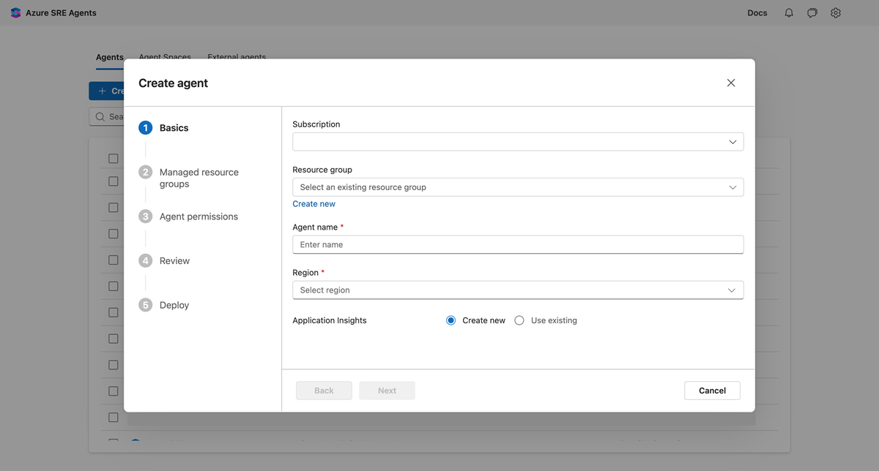Click the Create new resource group link

coord(314,203)
